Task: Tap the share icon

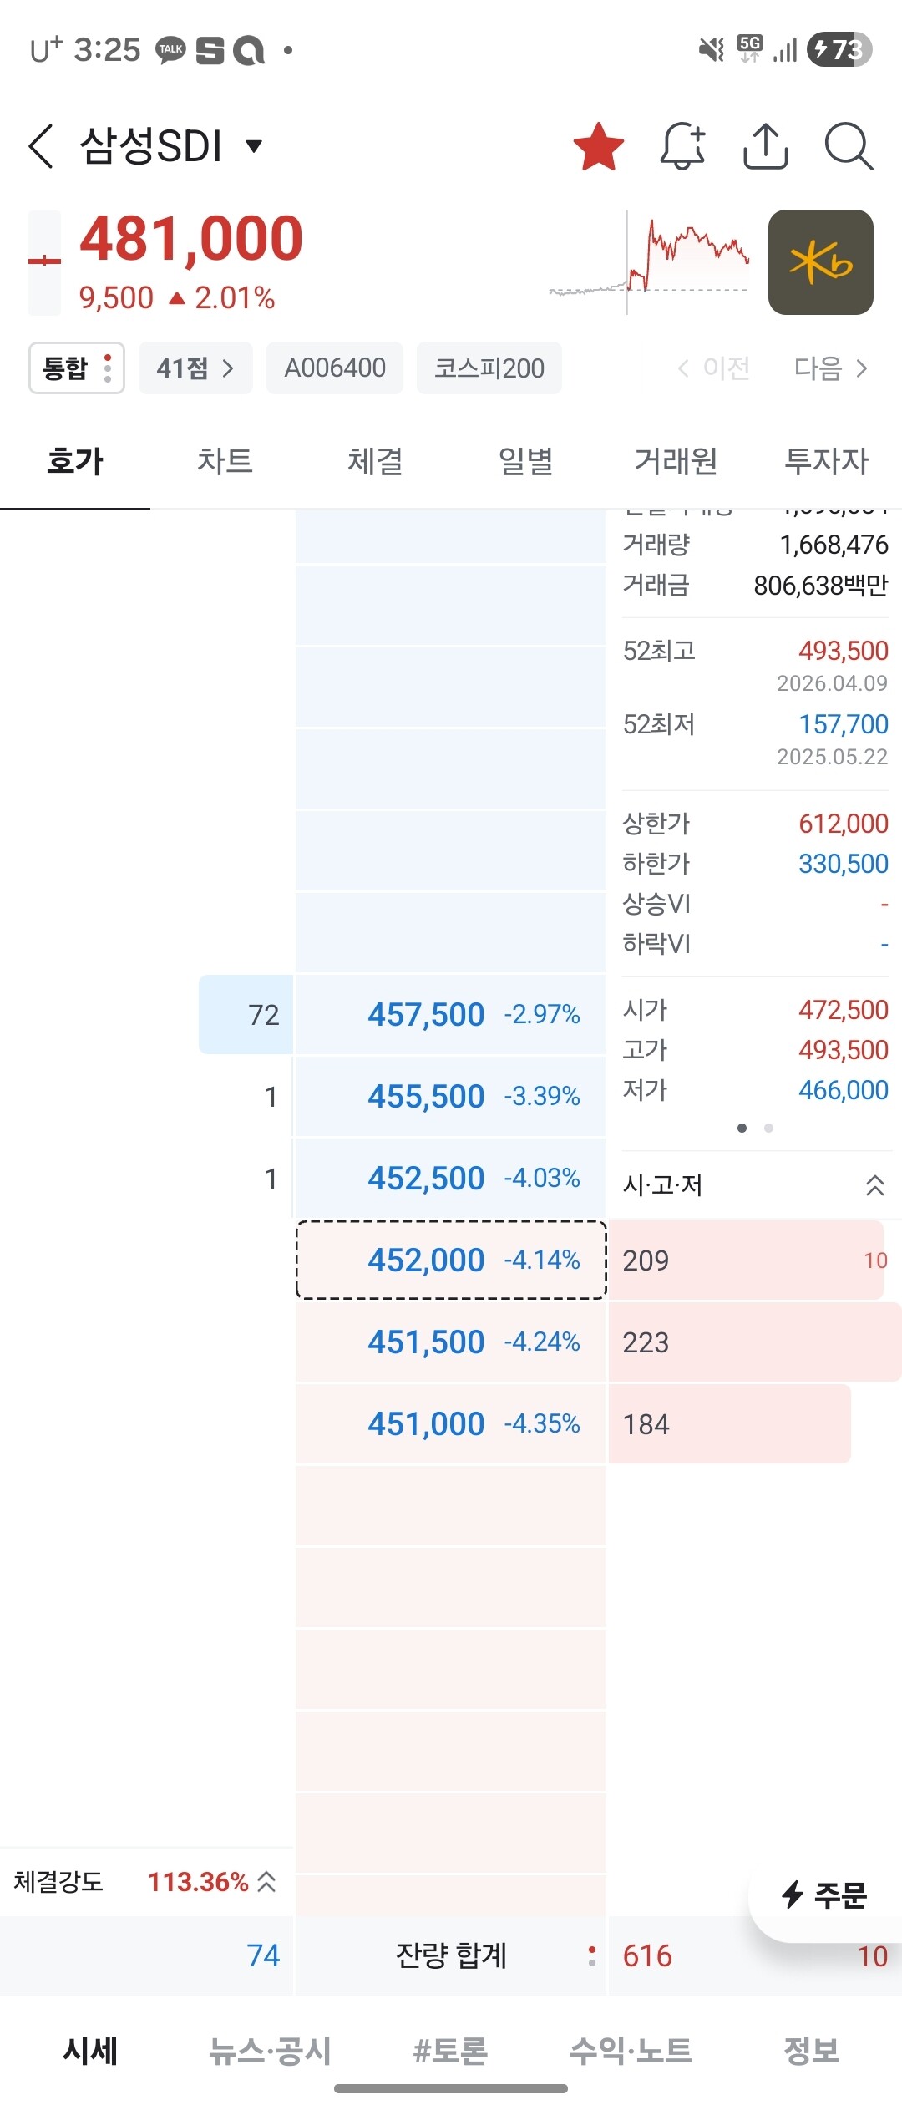Action: tap(765, 146)
